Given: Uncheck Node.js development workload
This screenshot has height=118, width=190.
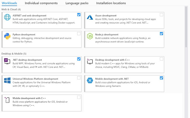Looking at the screenshot, I should pos(161,34).
